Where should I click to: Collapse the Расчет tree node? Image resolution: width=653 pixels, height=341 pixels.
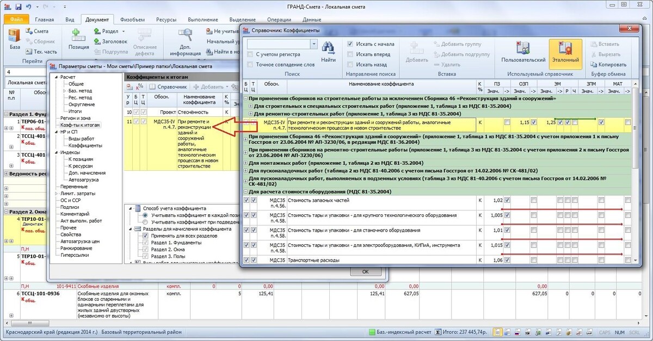point(56,77)
